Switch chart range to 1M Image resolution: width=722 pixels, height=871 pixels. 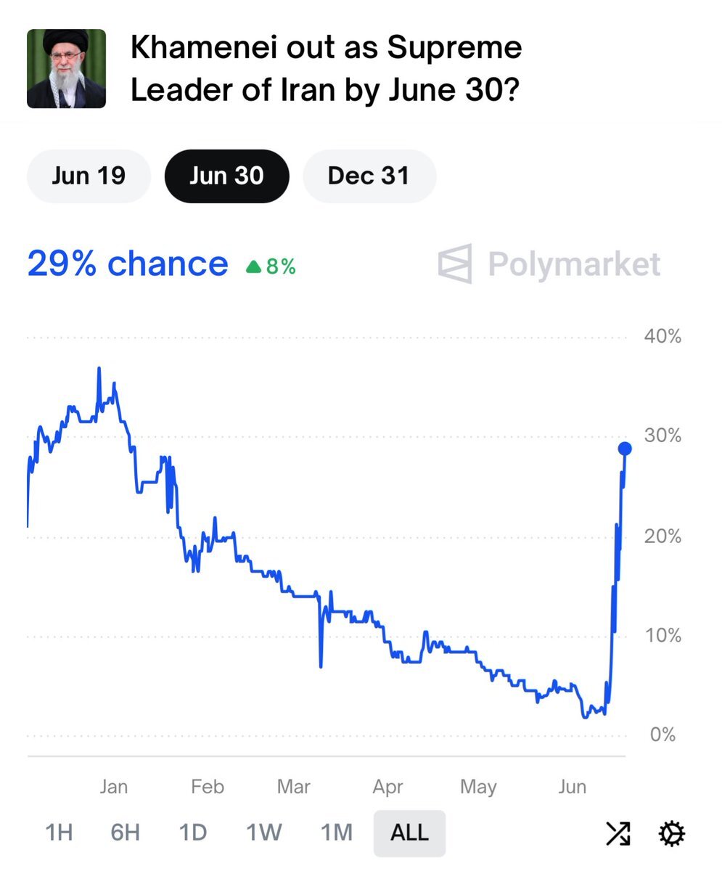tap(336, 833)
